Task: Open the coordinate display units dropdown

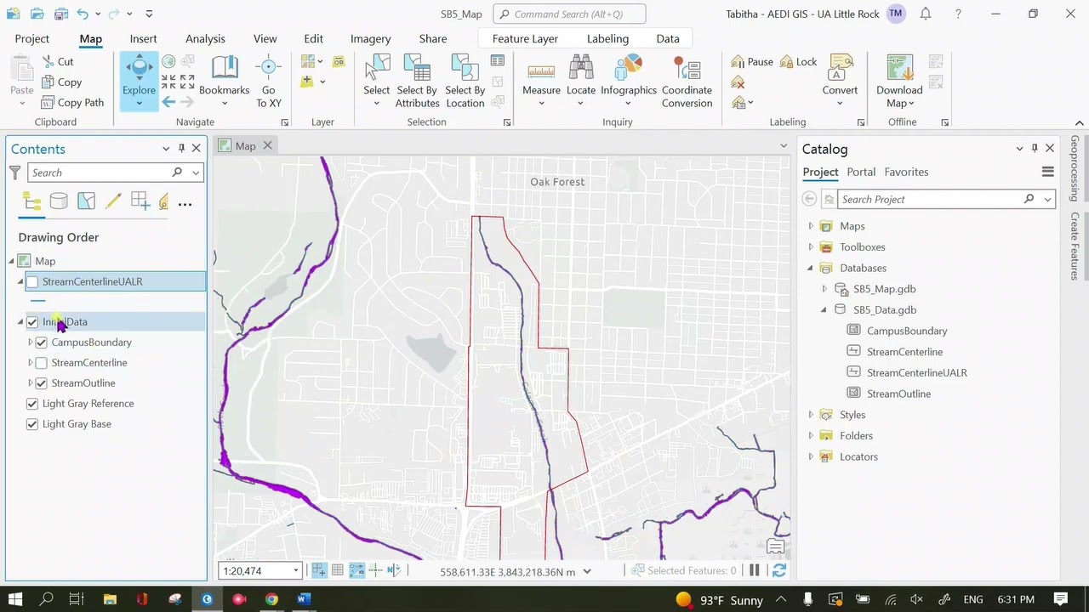Action: coord(587,571)
